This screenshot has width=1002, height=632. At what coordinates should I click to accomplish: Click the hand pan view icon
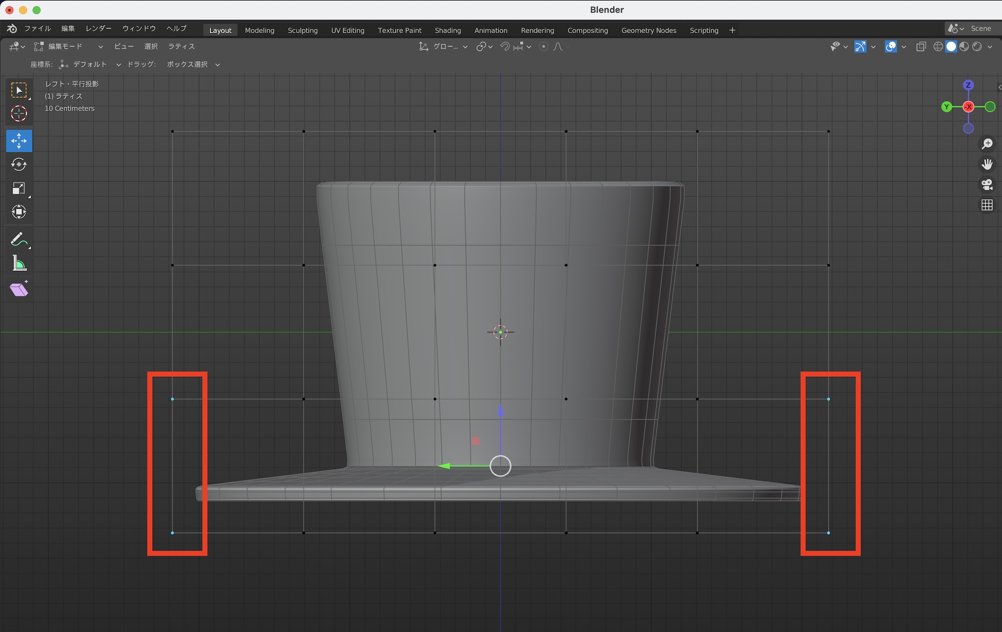click(x=986, y=164)
